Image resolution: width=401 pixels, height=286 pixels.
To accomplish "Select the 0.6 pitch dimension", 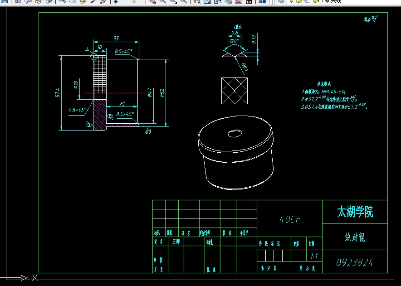I will coord(235,33).
